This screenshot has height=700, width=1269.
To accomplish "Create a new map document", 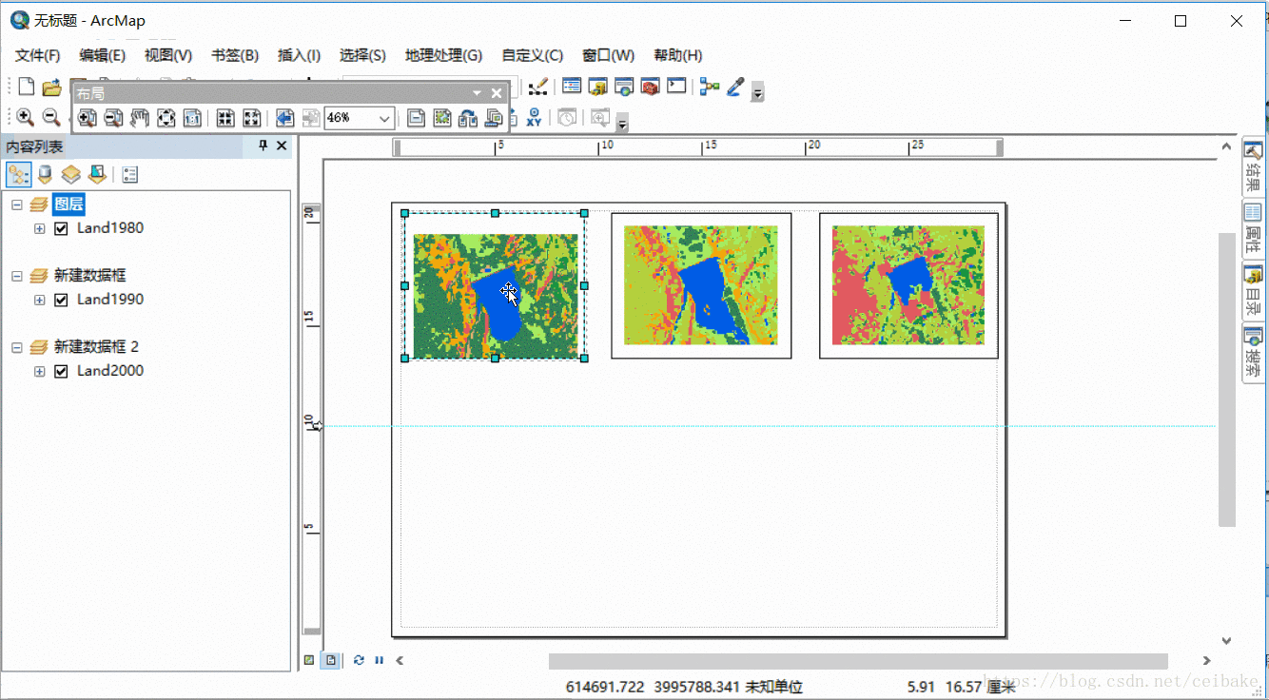I will point(26,87).
